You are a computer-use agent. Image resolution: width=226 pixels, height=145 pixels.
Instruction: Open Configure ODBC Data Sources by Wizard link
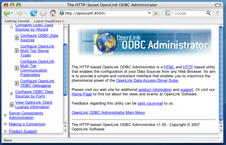(x=34, y=27)
